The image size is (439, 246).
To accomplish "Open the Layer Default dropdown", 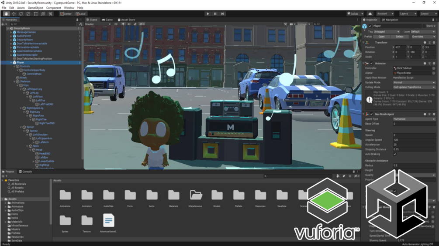I will tap(423, 32).
